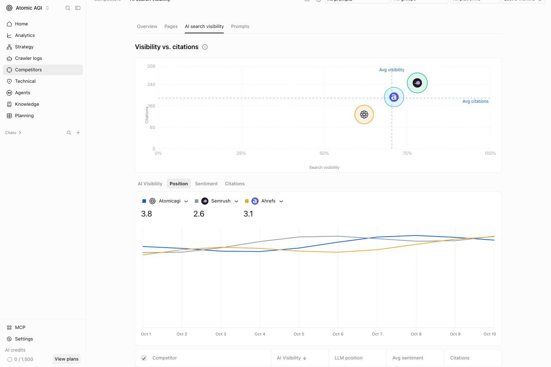The image size is (551, 367).
Task: Open the Agents section
Action: click(x=43, y=93)
